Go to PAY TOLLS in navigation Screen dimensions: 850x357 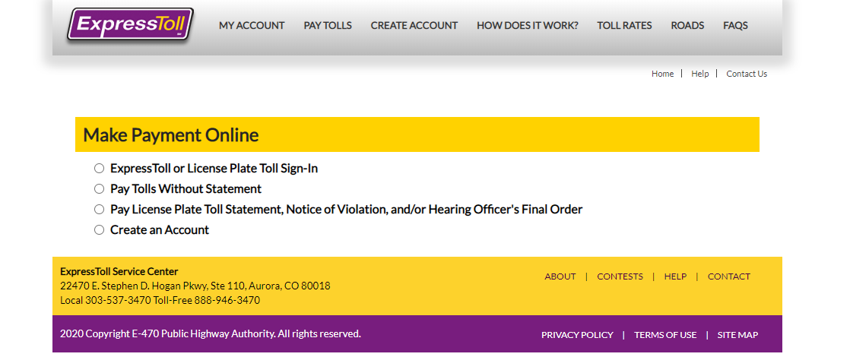328,26
